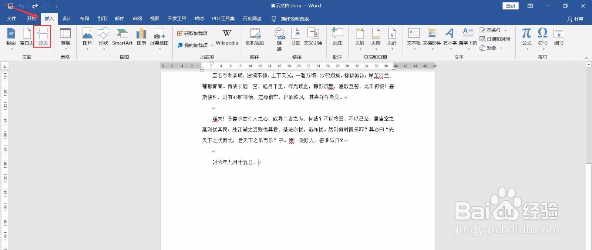592x250 pixels.
Task: Customize the quick access toolbar dropdown
Action: coord(57,6)
